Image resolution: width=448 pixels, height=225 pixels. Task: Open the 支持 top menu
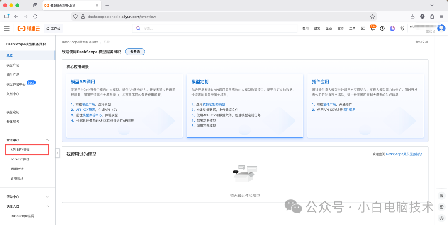341,29
